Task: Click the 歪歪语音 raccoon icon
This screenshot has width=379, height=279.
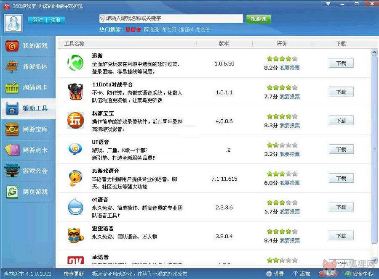Action: click(x=75, y=235)
